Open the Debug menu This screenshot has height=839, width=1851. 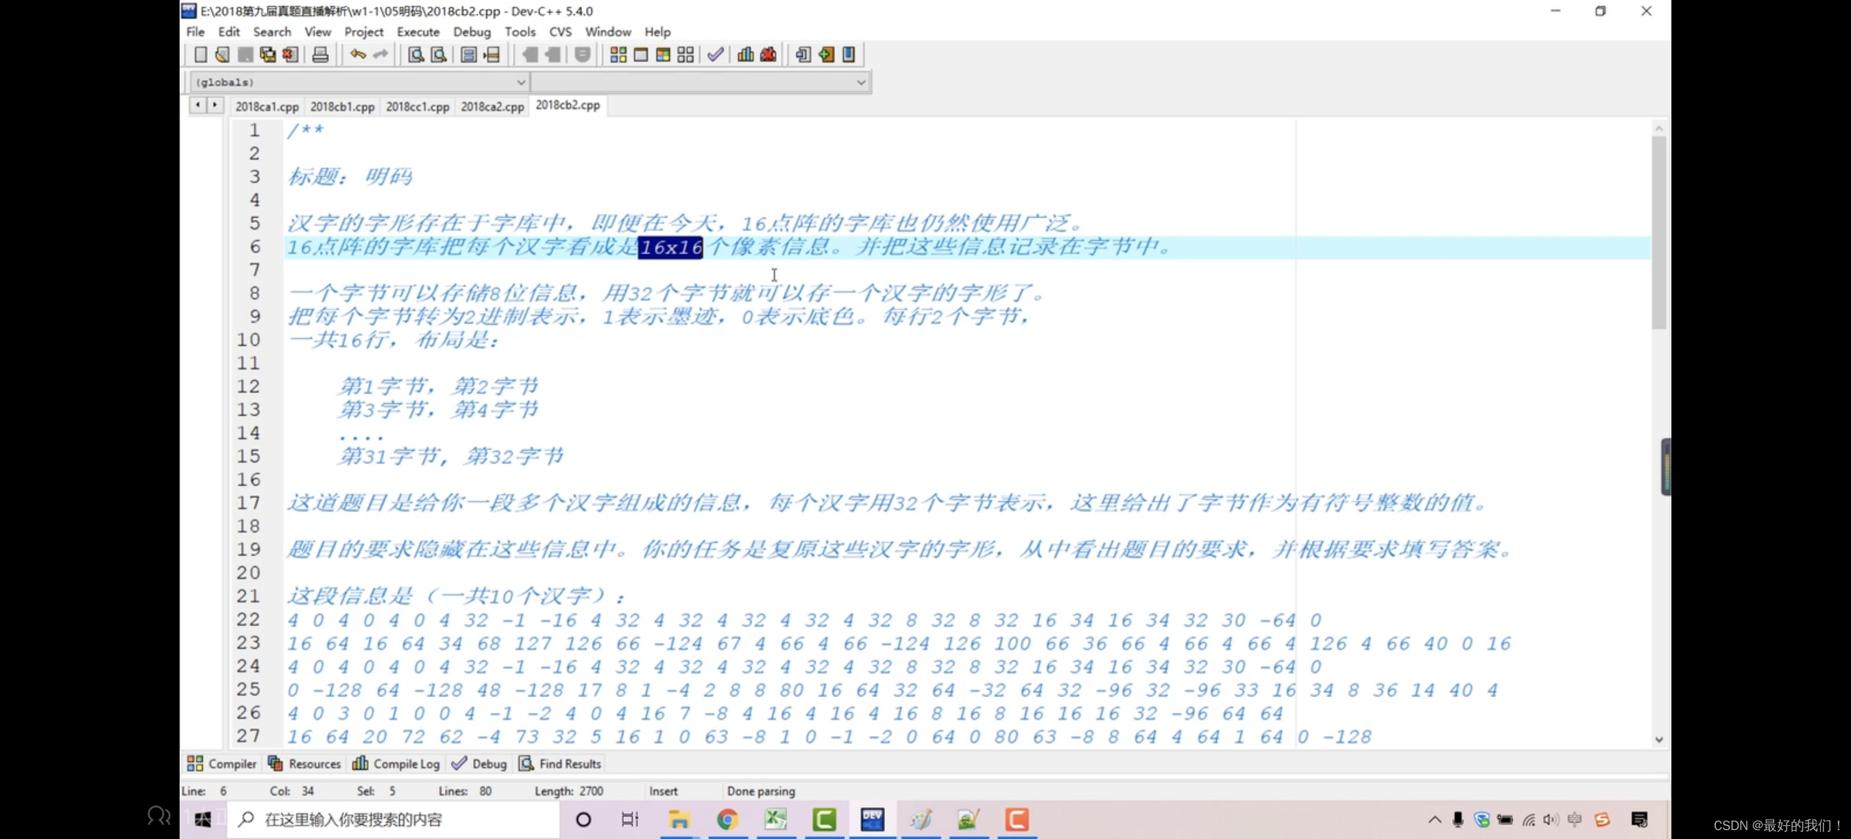472,32
